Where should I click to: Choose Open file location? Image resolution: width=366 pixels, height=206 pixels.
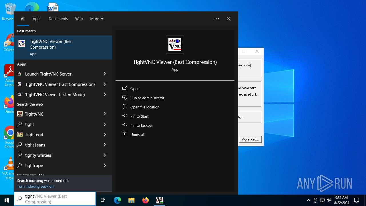pos(145,107)
